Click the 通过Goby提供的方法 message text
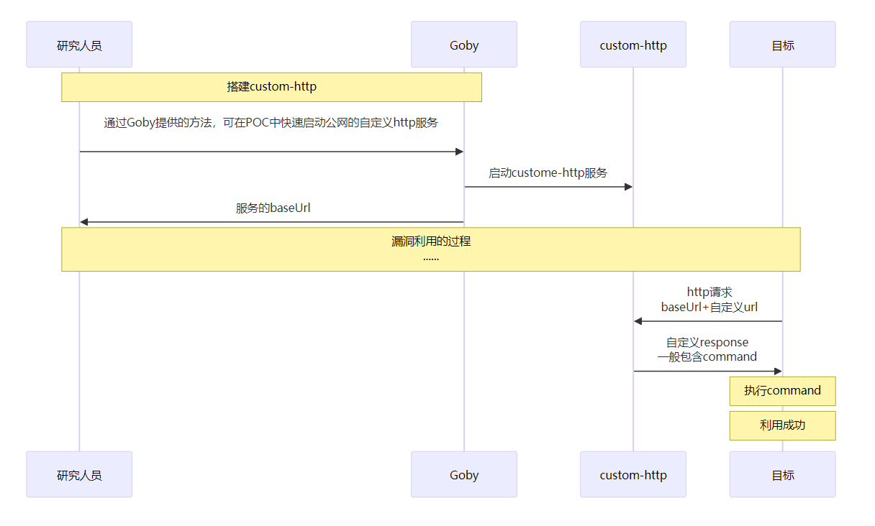Image resolution: width=875 pixels, height=526 pixels. click(271, 123)
